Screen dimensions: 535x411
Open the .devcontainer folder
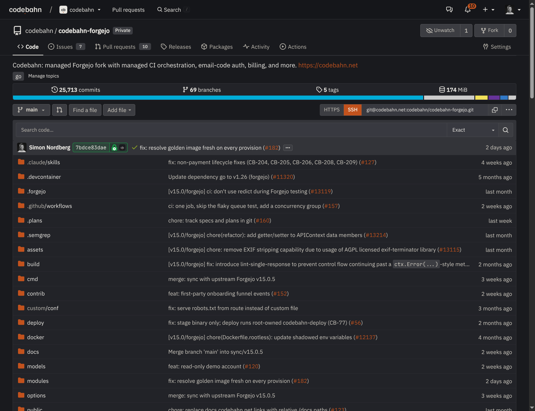coord(44,177)
